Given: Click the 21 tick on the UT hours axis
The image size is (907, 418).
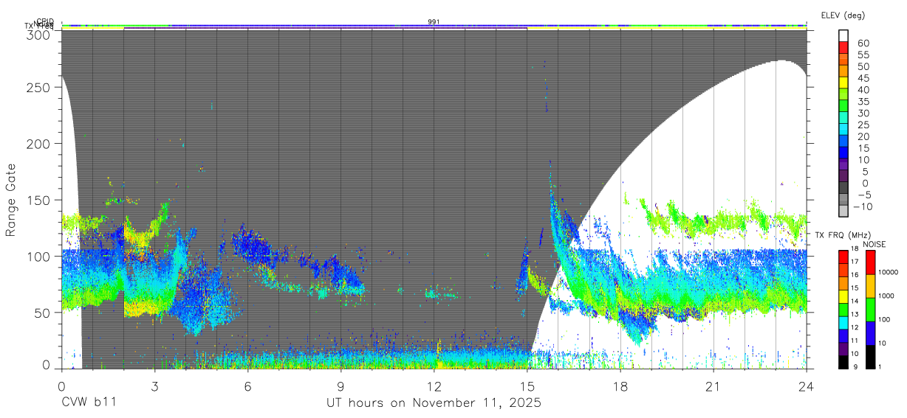Looking at the screenshot, I should tap(713, 386).
